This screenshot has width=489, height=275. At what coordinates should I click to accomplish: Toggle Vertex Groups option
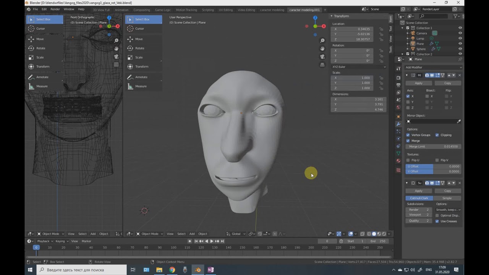(408, 135)
